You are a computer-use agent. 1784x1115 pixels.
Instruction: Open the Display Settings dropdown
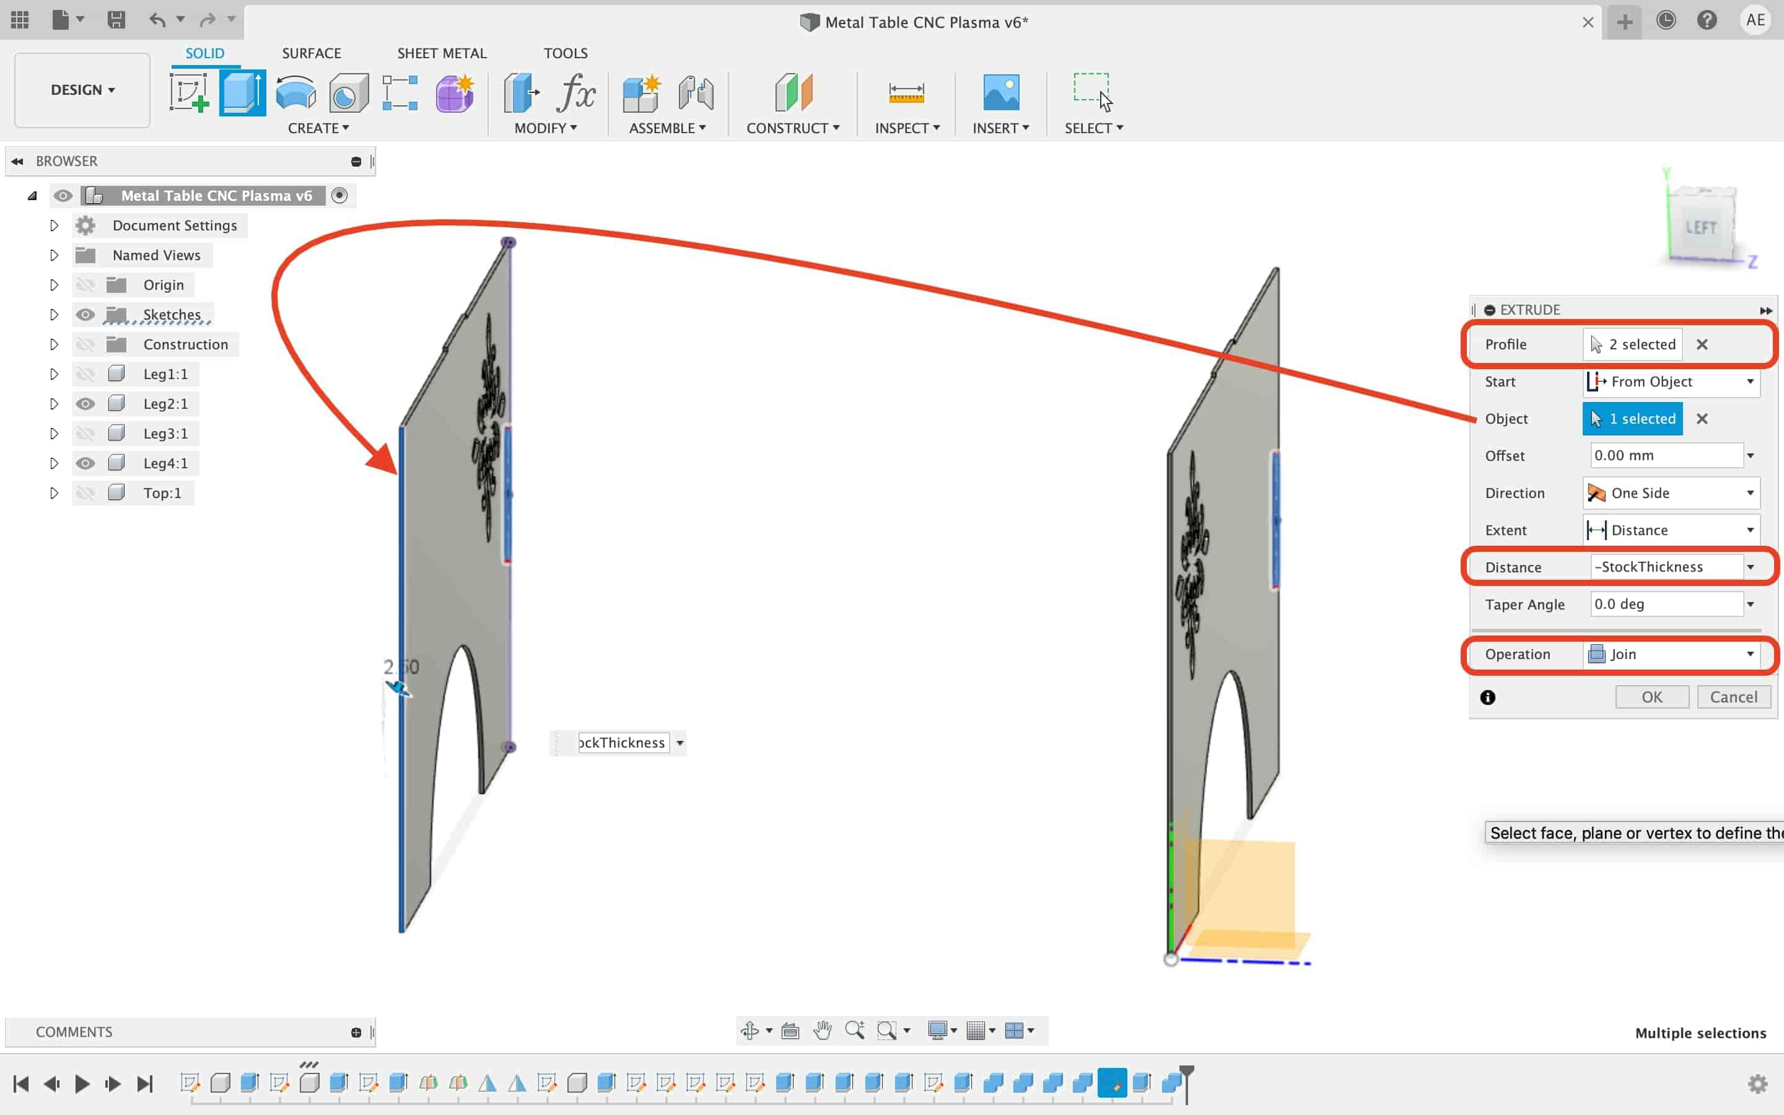coord(942,1030)
